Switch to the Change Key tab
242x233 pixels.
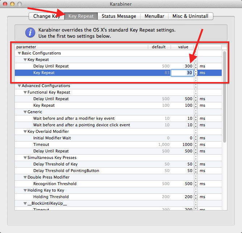46,16
